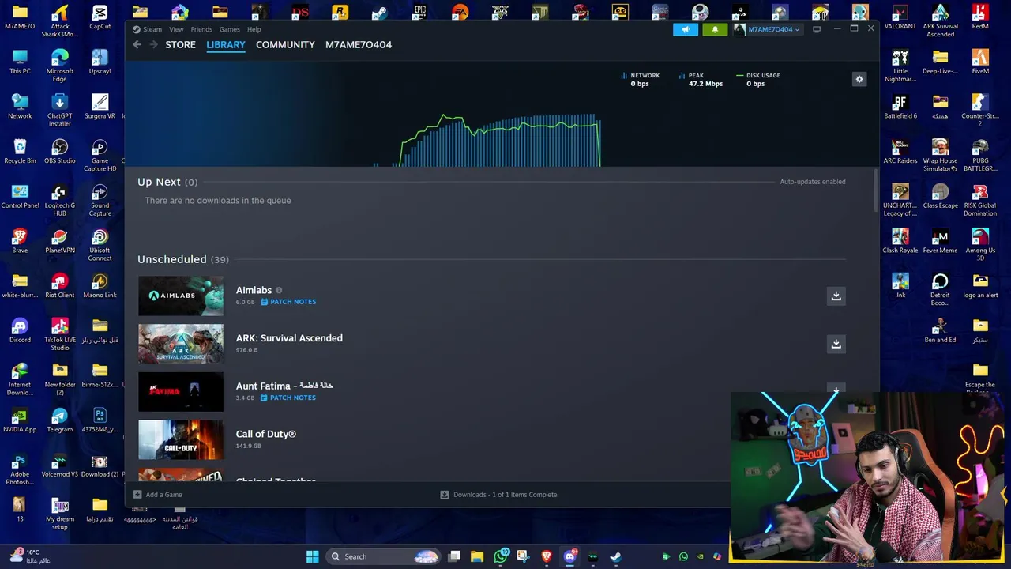Open Task View on taskbar
The image size is (1011, 569).
pyautogui.click(x=454, y=556)
